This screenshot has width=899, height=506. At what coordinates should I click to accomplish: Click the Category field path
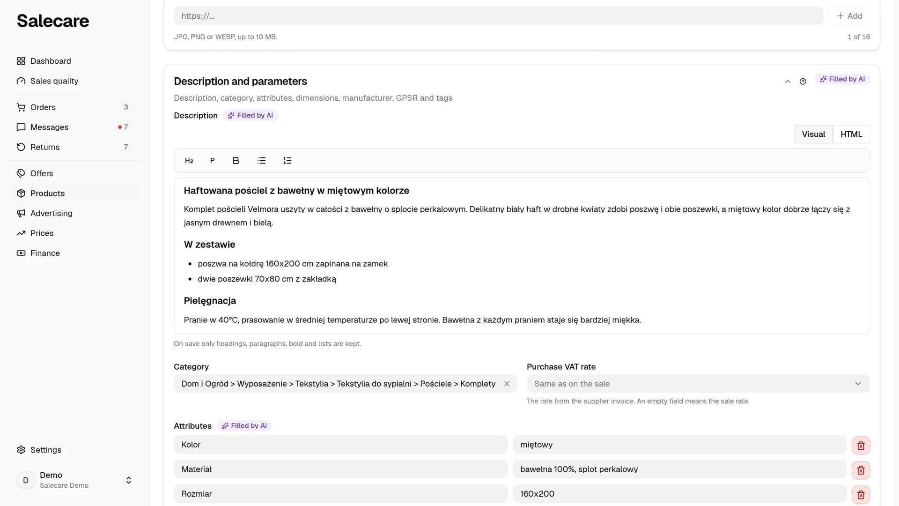click(338, 384)
